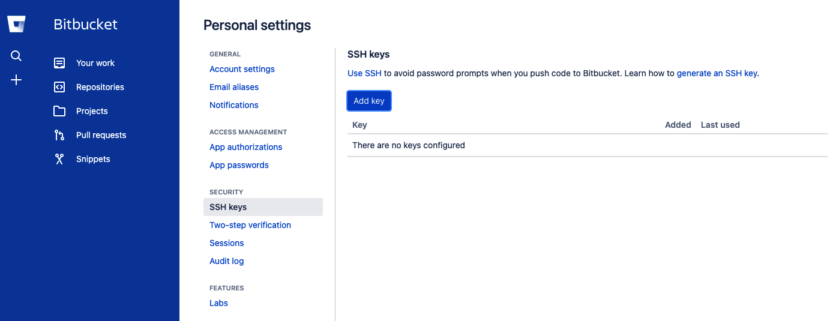Open Email aliases settings
Image resolution: width=839 pixels, height=321 pixels.
(234, 87)
